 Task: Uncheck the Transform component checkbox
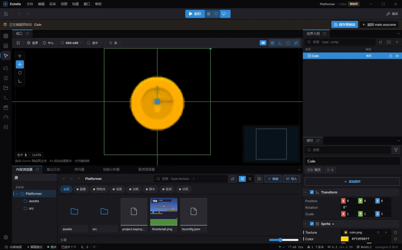click(x=312, y=192)
